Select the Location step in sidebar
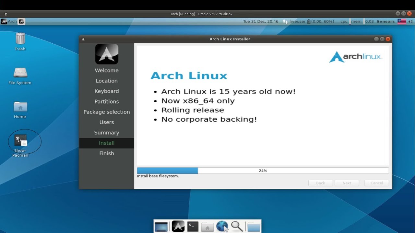The width and height of the screenshot is (415, 233). (x=107, y=81)
